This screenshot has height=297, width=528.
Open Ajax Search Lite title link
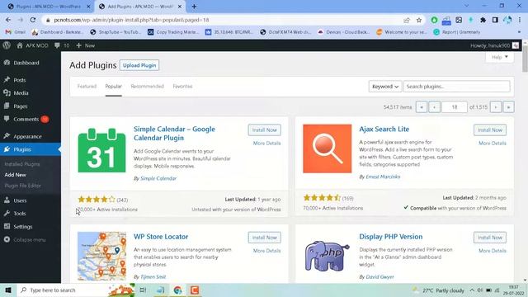point(384,129)
